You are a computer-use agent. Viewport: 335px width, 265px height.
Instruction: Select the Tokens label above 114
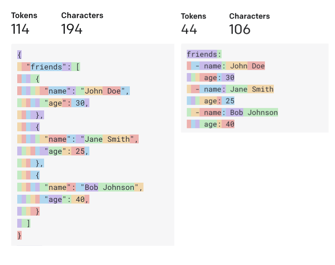tap(24, 16)
